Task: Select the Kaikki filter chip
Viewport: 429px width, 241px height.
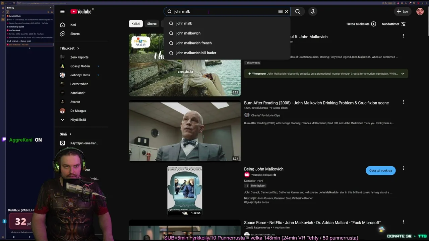Action: pos(136,24)
